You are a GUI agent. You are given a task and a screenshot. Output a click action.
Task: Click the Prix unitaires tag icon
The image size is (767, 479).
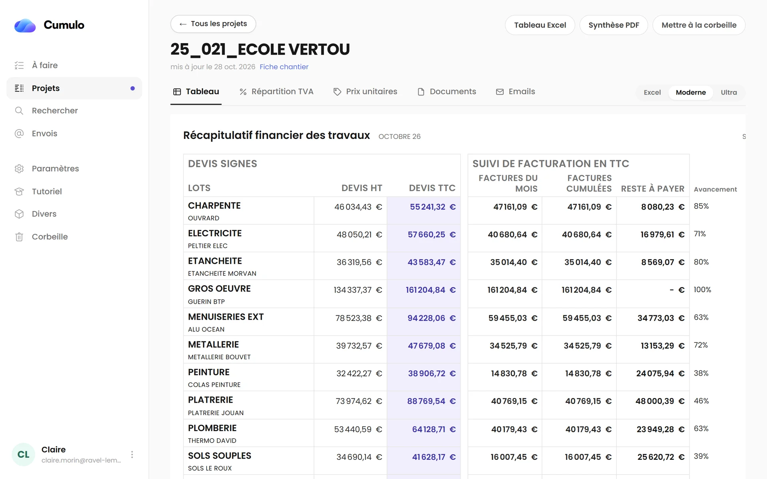(x=337, y=92)
